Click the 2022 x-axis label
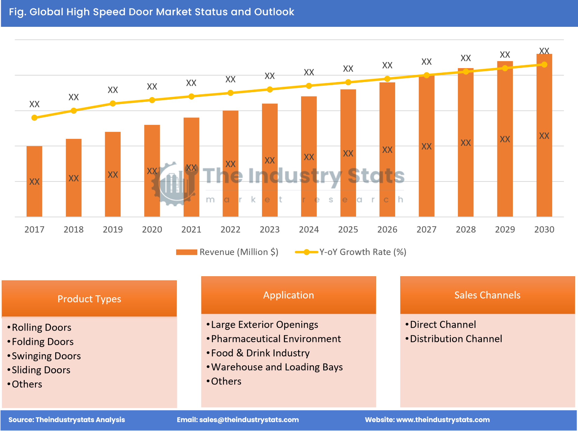This screenshot has width=578, height=431. point(231,230)
